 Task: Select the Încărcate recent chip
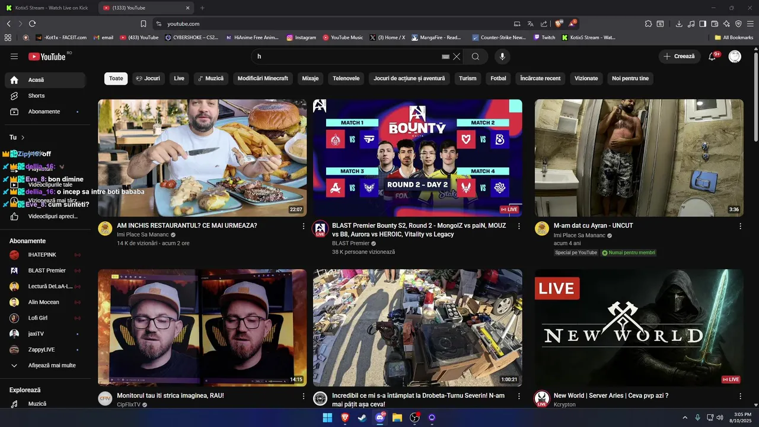(540, 78)
